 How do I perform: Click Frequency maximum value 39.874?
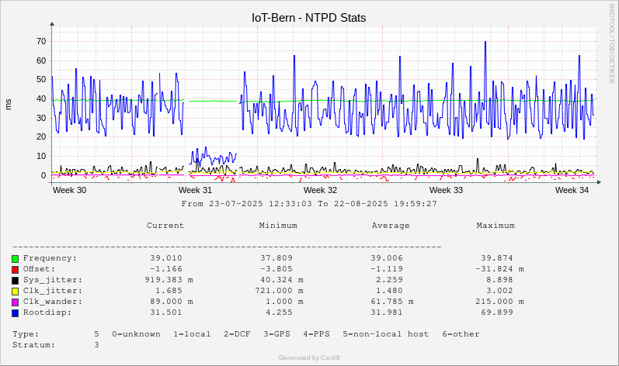497,258
